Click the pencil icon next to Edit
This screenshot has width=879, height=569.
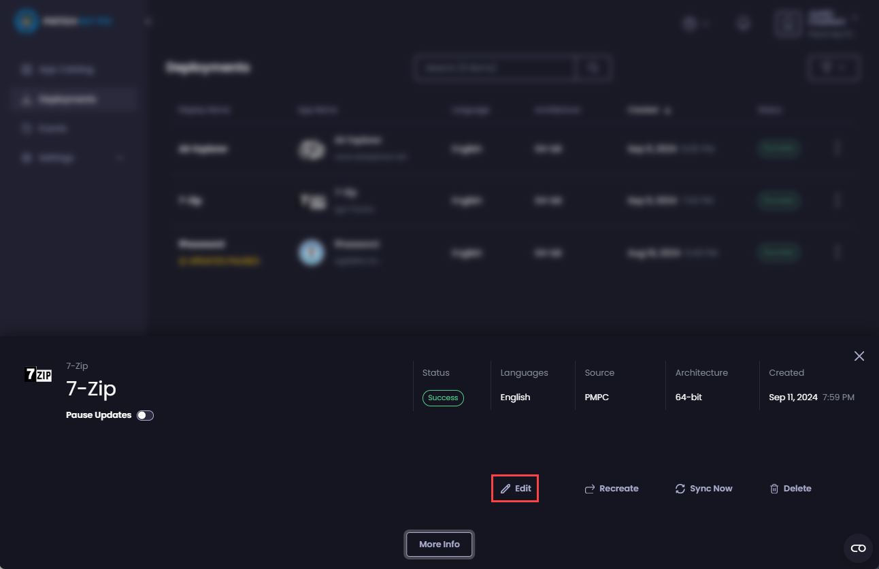[505, 488]
